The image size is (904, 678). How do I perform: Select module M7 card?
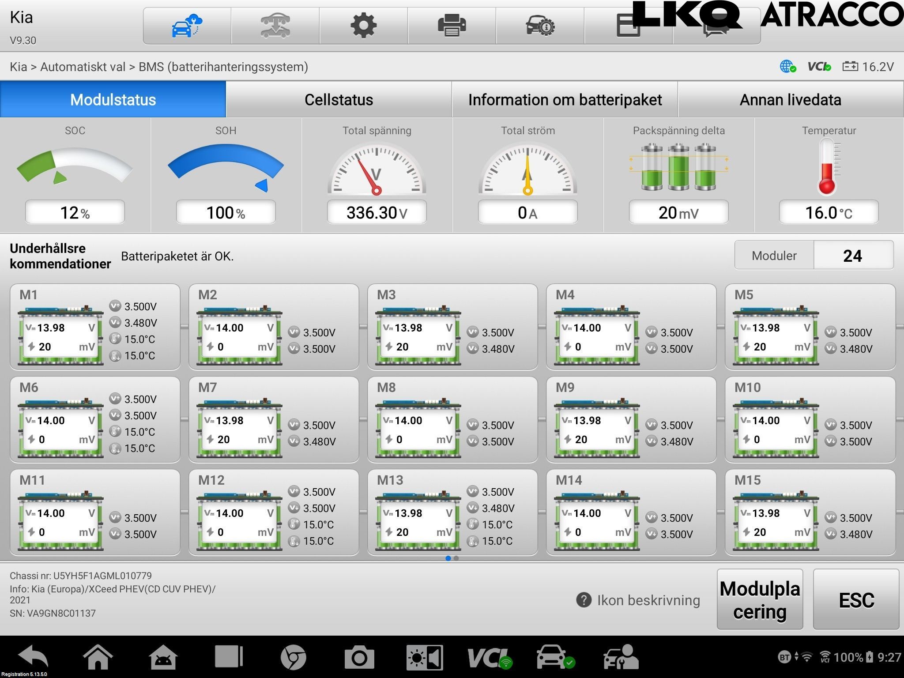[274, 419]
